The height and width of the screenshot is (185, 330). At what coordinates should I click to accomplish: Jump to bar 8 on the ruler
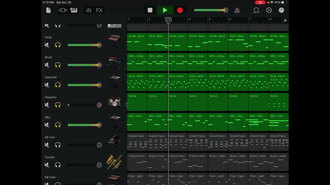[270, 19]
